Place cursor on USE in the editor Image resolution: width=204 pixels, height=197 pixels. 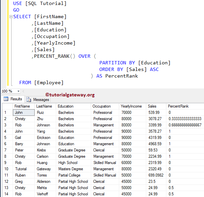point(17,3)
